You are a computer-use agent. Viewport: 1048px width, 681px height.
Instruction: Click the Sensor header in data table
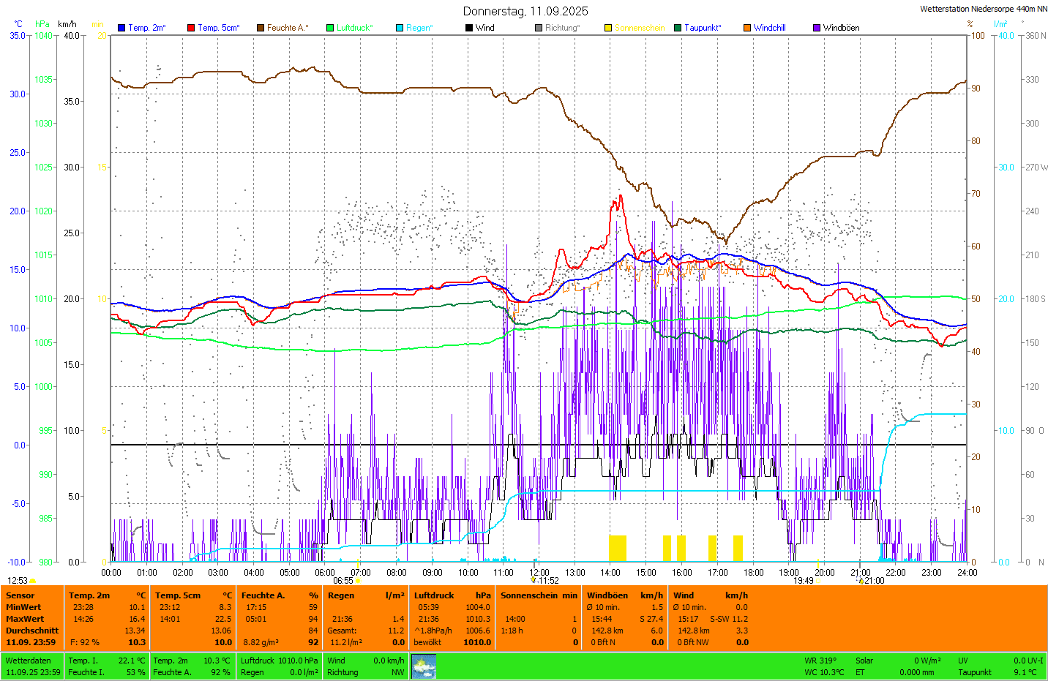tap(20, 595)
